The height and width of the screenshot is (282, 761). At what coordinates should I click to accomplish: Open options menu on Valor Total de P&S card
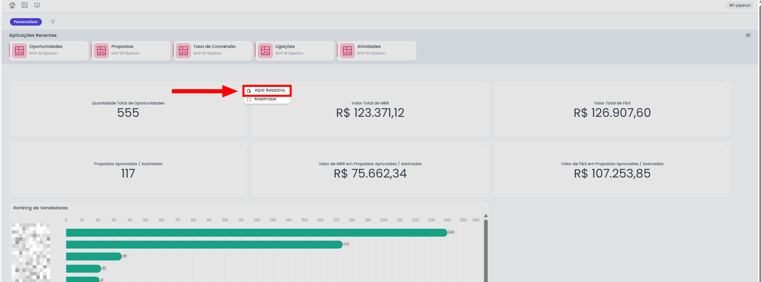coord(726,86)
